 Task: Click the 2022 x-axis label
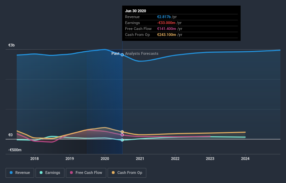(175, 159)
